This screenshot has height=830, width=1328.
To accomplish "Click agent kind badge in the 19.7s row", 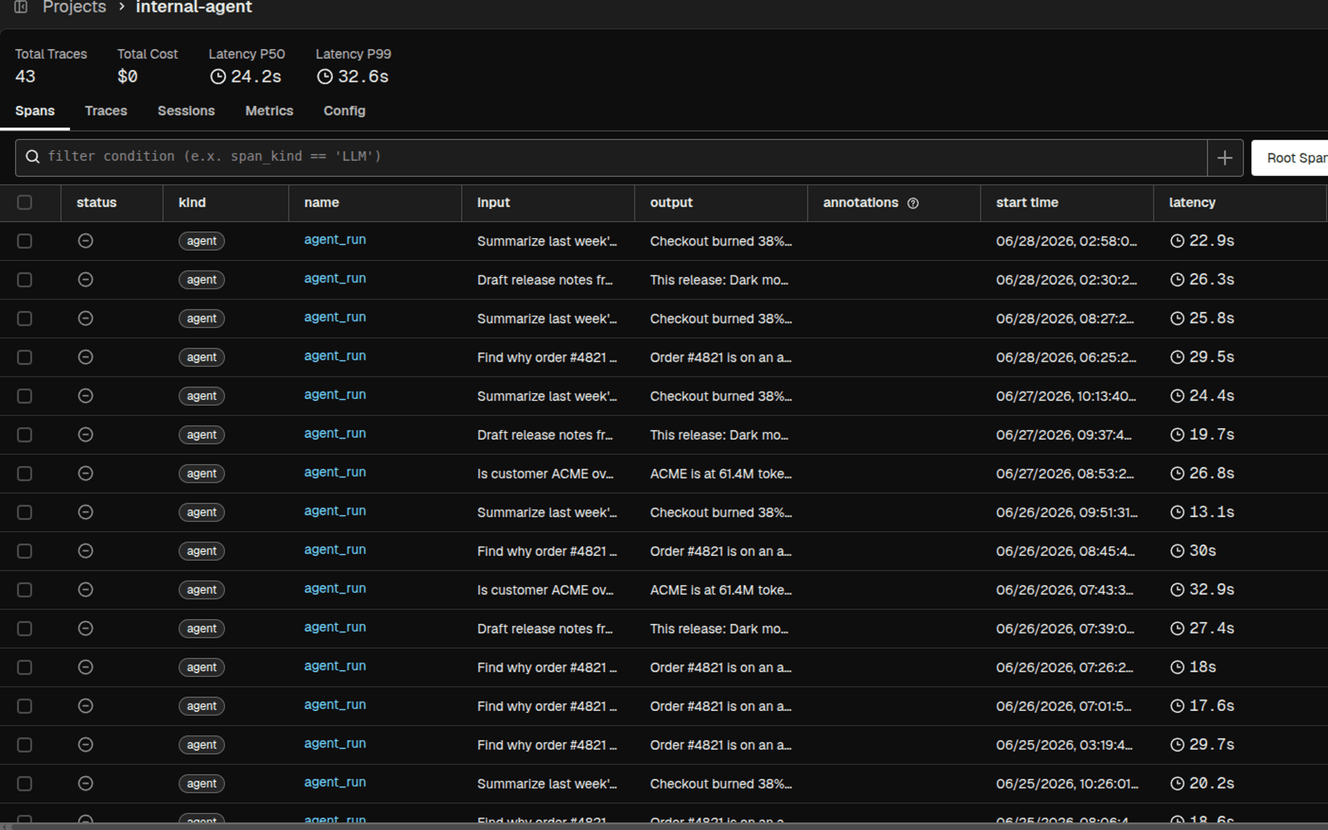I will pyautogui.click(x=201, y=434).
